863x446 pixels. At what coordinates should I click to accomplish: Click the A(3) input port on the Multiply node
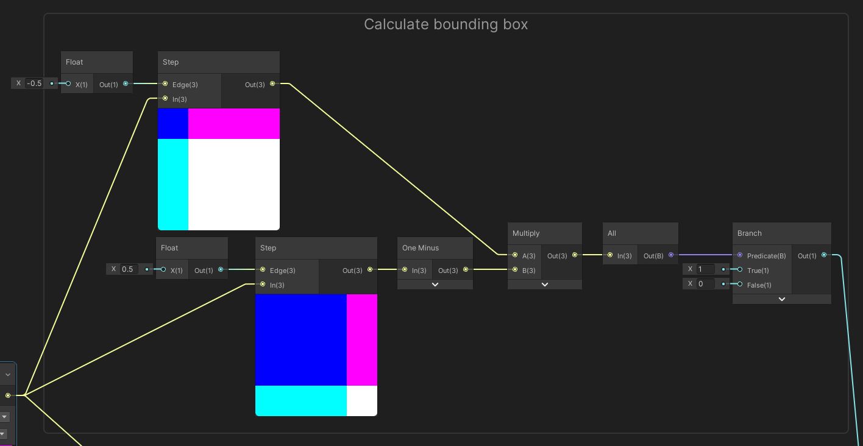(x=515, y=255)
